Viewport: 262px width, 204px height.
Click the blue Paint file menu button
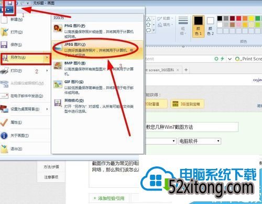(7, 10)
